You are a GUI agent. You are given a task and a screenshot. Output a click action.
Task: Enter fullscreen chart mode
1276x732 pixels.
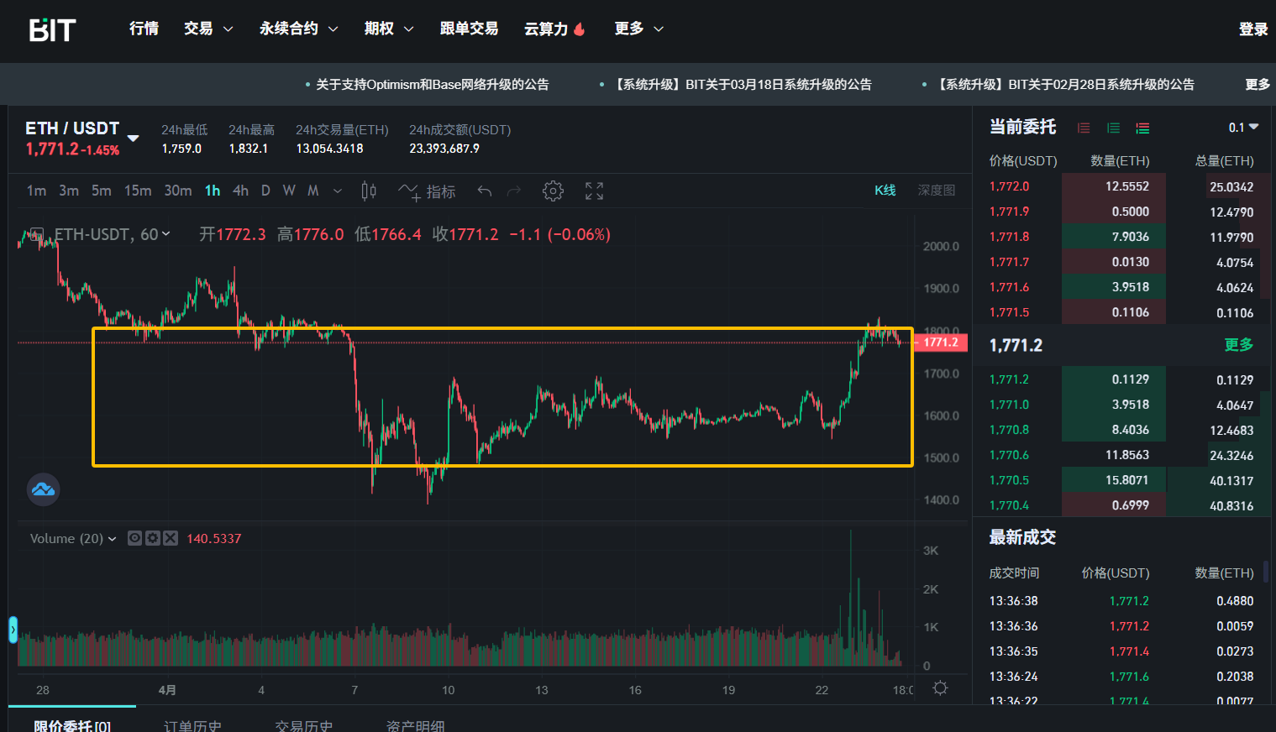tap(594, 191)
